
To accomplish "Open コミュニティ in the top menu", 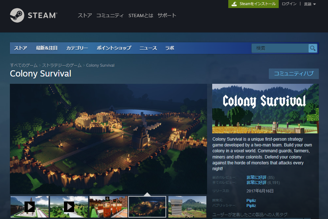I will pyautogui.click(x=110, y=15).
